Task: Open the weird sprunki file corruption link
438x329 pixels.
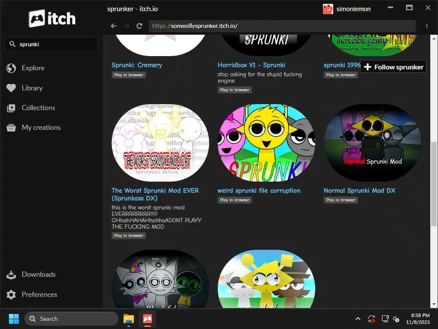Action: click(259, 191)
